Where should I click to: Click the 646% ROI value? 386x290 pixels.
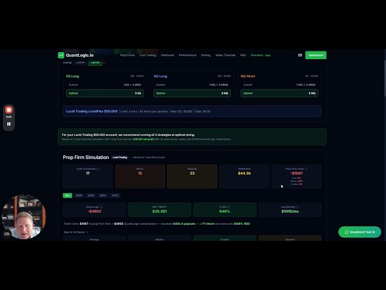(x=224, y=211)
